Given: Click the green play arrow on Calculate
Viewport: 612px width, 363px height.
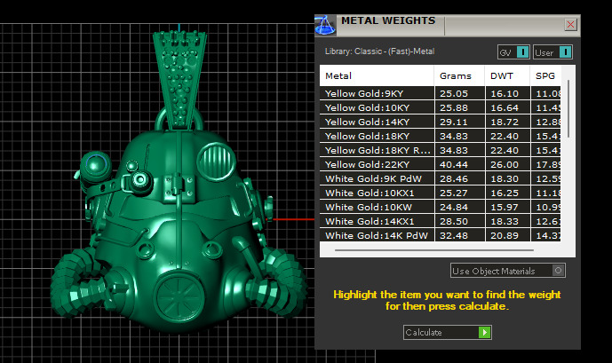Looking at the screenshot, I should (x=484, y=332).
